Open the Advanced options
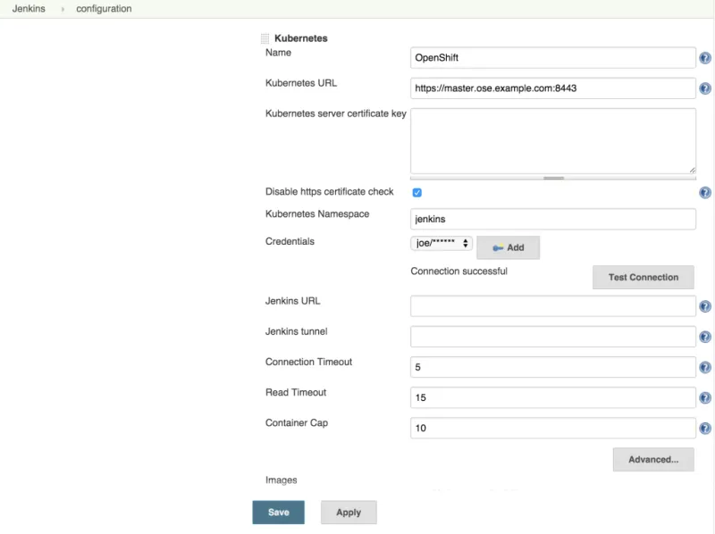The width and height of the screenshot is (715, 534). [652, 459]
